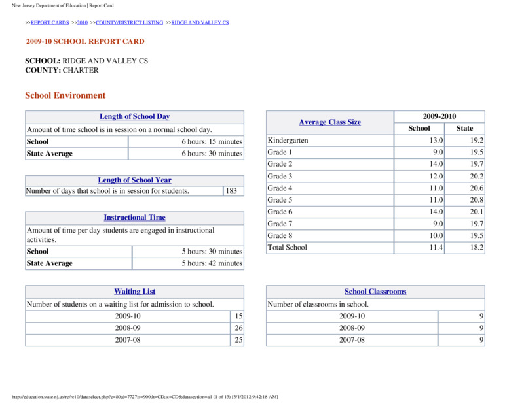Viewport: 524px width, 404px height.
Task: Click the Total School class size row
Action: tap(375, 248)
